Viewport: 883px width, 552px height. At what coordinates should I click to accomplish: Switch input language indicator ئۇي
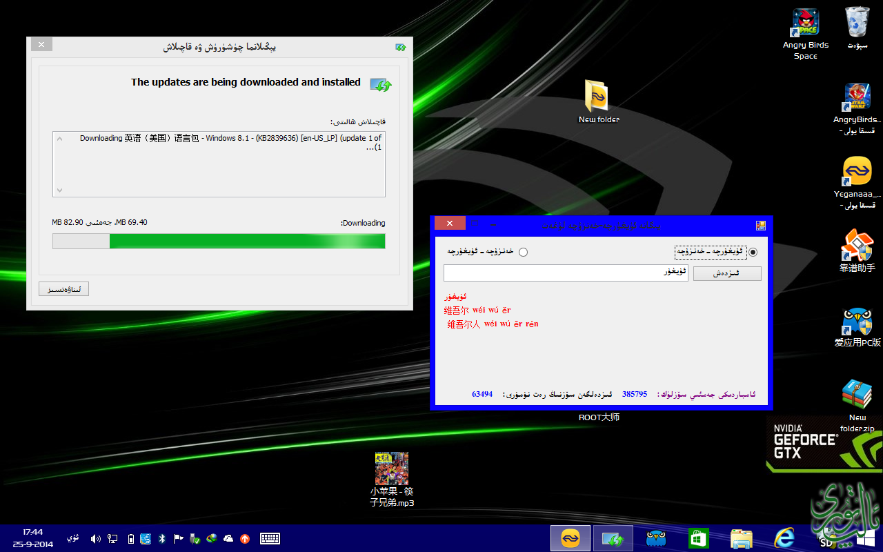tap(72, 538)
